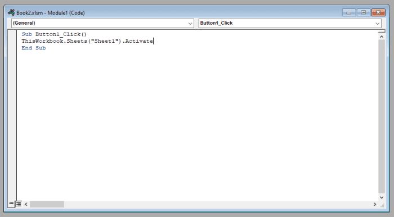Restore the Module1 code window
Image resolution: width=394 pixels, height=217 pixels.
tap(364, 12)
